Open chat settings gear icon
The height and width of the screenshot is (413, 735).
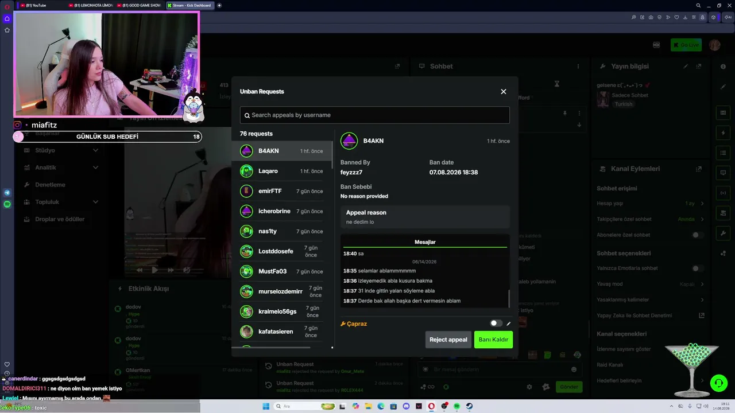click(x=529, y=387)
